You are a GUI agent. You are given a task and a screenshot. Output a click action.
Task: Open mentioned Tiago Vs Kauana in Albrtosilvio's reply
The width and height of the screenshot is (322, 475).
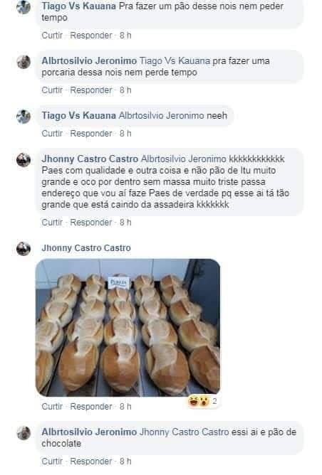click(175, 61)
